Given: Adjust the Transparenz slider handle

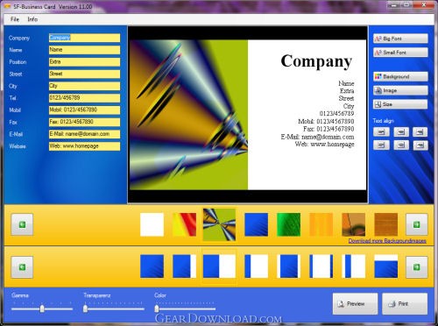Looking at the screenshot, I should [x=85, y=308].
